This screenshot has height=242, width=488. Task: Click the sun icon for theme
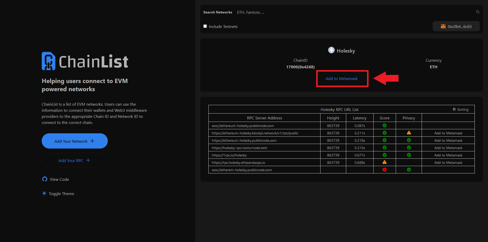click(44, 193)
